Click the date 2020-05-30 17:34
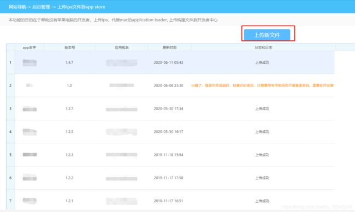The height and width of the screenshot is (212, 355). click(168, 108)
